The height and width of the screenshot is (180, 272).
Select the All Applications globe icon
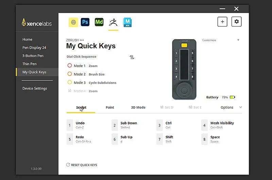73,22
